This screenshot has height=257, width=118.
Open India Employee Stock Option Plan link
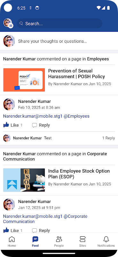(x=79, y=174)
